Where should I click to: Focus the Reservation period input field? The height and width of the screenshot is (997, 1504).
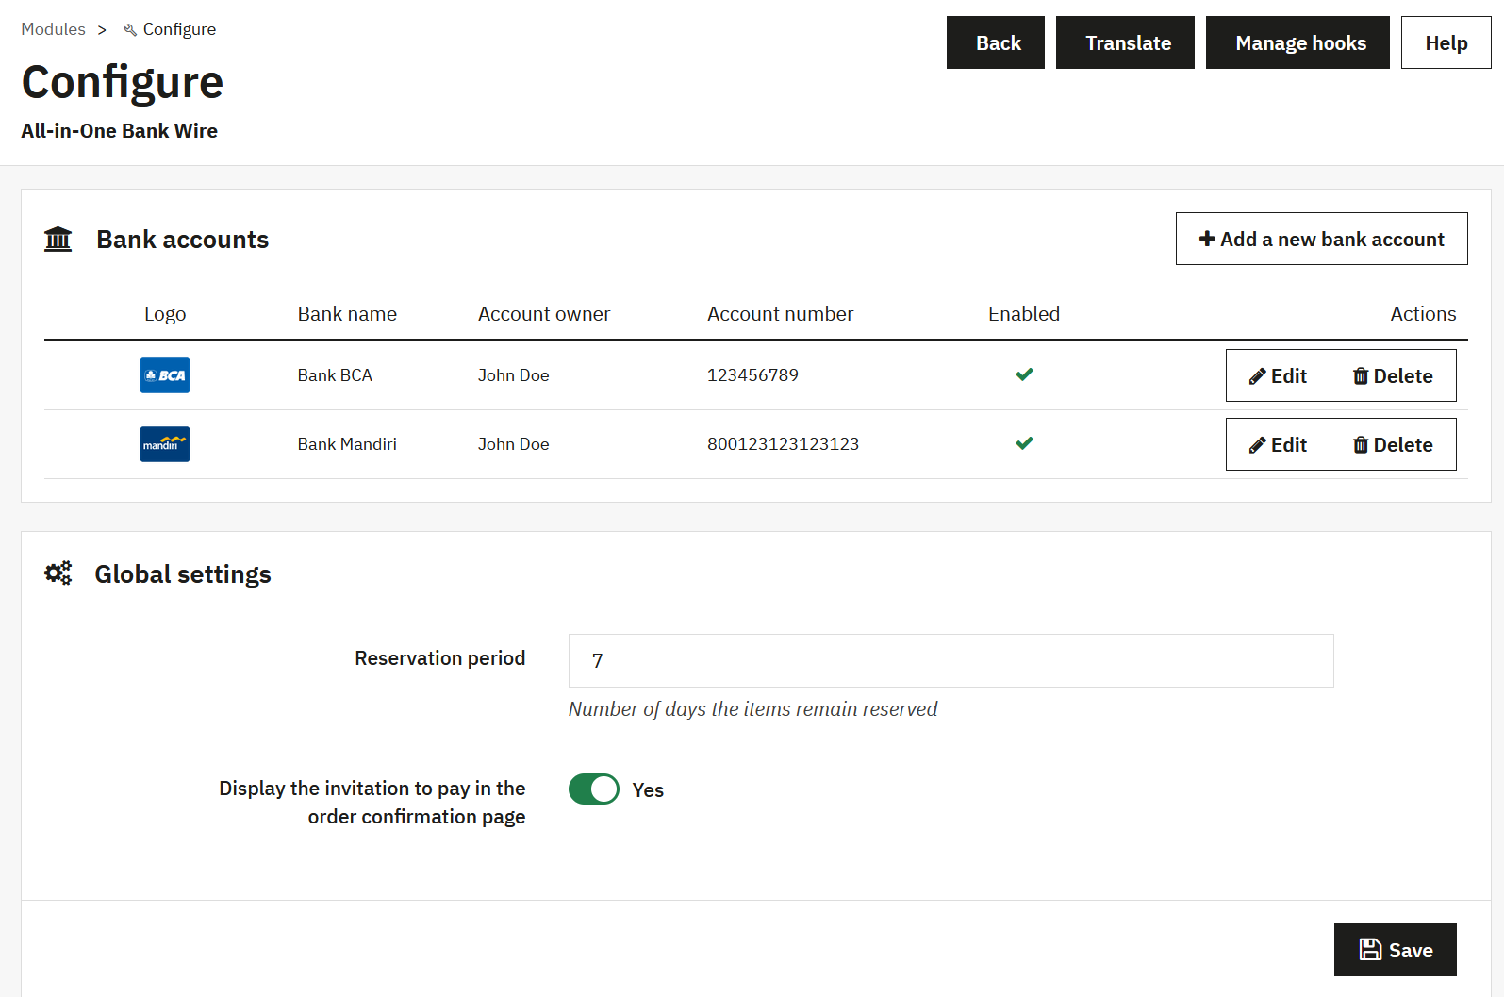(950, 660)
